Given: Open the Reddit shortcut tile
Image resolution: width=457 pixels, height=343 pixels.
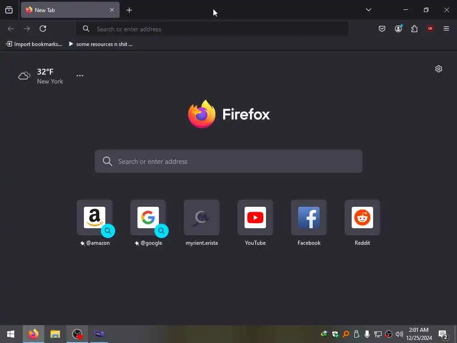Looking at the screenshot, I should (362, 223).
